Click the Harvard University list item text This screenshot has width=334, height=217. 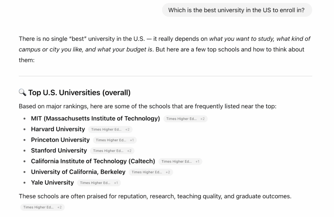58,129
